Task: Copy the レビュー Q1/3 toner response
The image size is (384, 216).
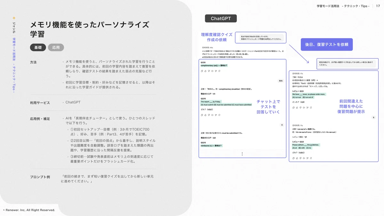Action: pyautogui.click(x=293, y=108)
